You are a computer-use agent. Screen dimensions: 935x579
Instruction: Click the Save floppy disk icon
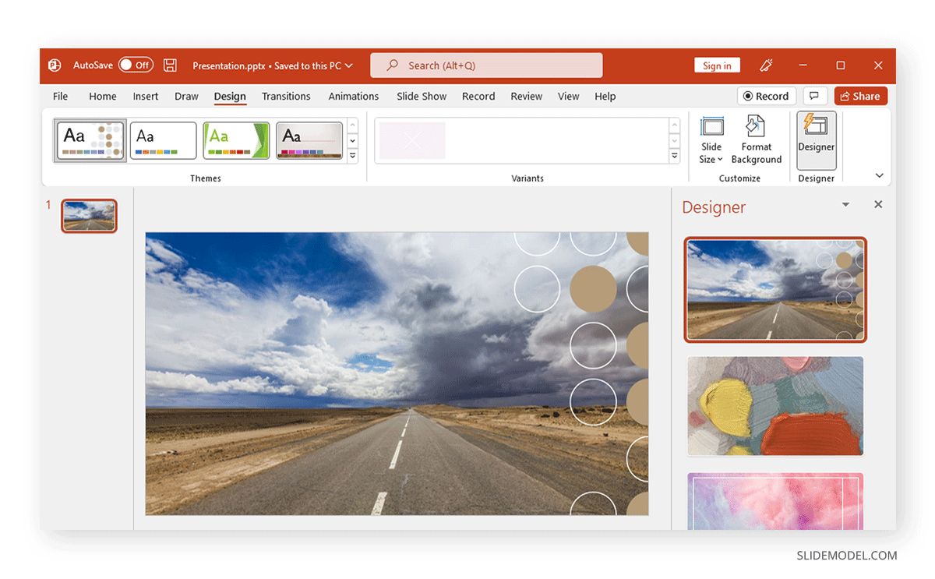point(170,65)
